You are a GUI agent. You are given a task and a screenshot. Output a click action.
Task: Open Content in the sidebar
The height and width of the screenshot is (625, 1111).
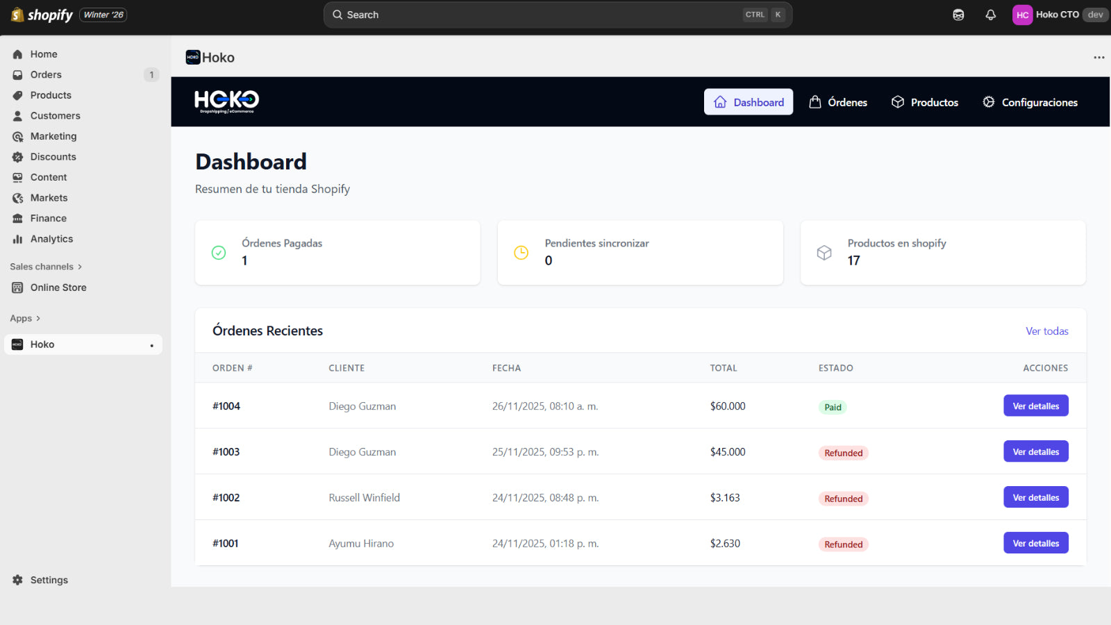click(83, 177)
